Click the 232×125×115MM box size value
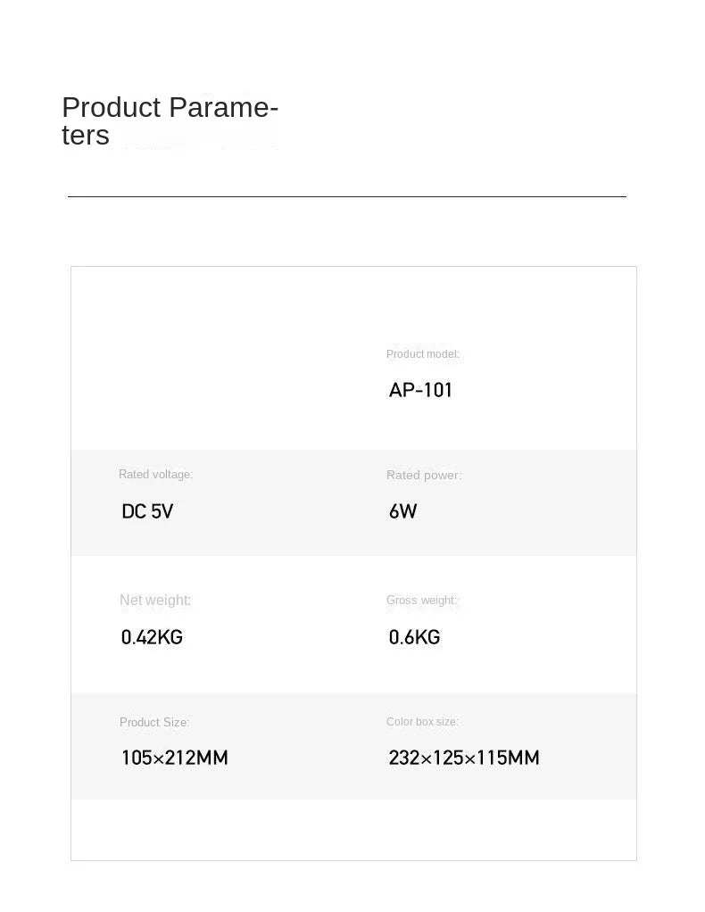Screen dimensions: 705x912 pos(463,758)
